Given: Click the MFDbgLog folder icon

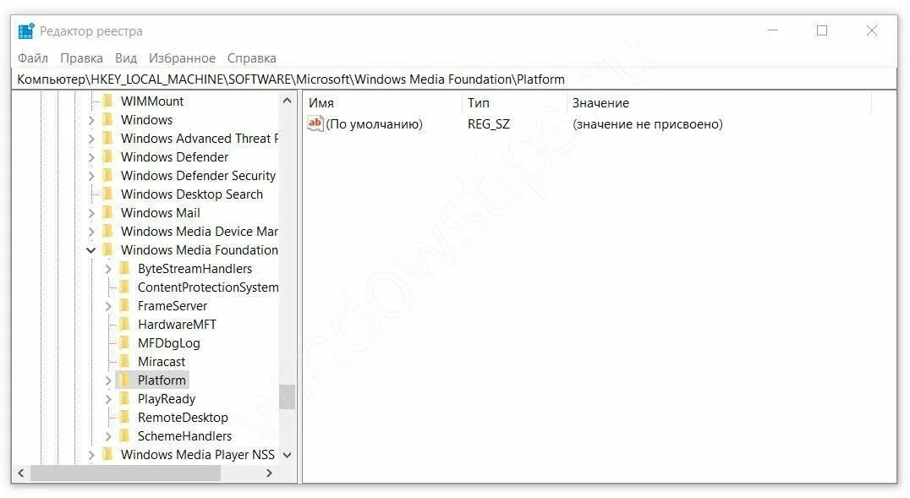Looking at the screenshot, I should tap(125, 343).
